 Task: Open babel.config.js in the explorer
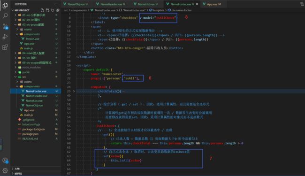tap(36, 124)
